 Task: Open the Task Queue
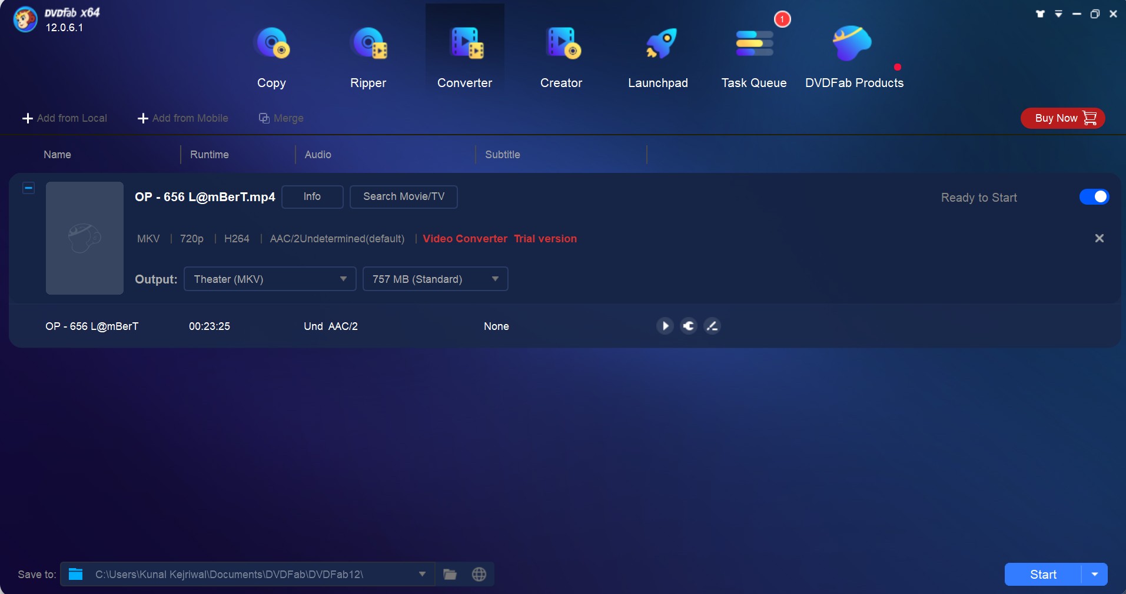pos(754,56)
